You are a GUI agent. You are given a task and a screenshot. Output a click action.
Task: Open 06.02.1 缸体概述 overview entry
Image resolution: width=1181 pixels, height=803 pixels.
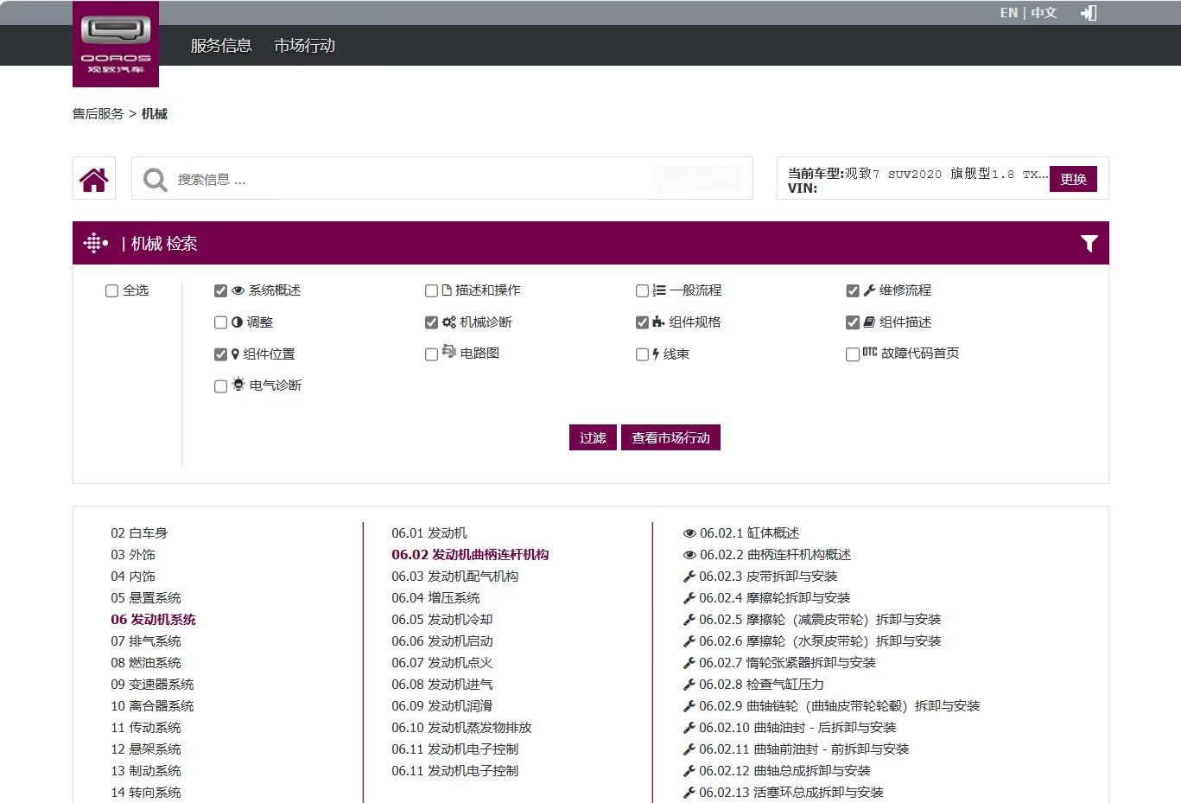[748, 533]
